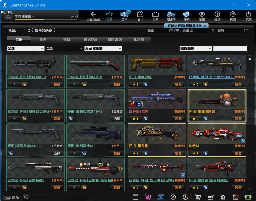Viewport: 256px width, 201px height.
Task: Open the M shopping cart icon
Action: [198, 197]
